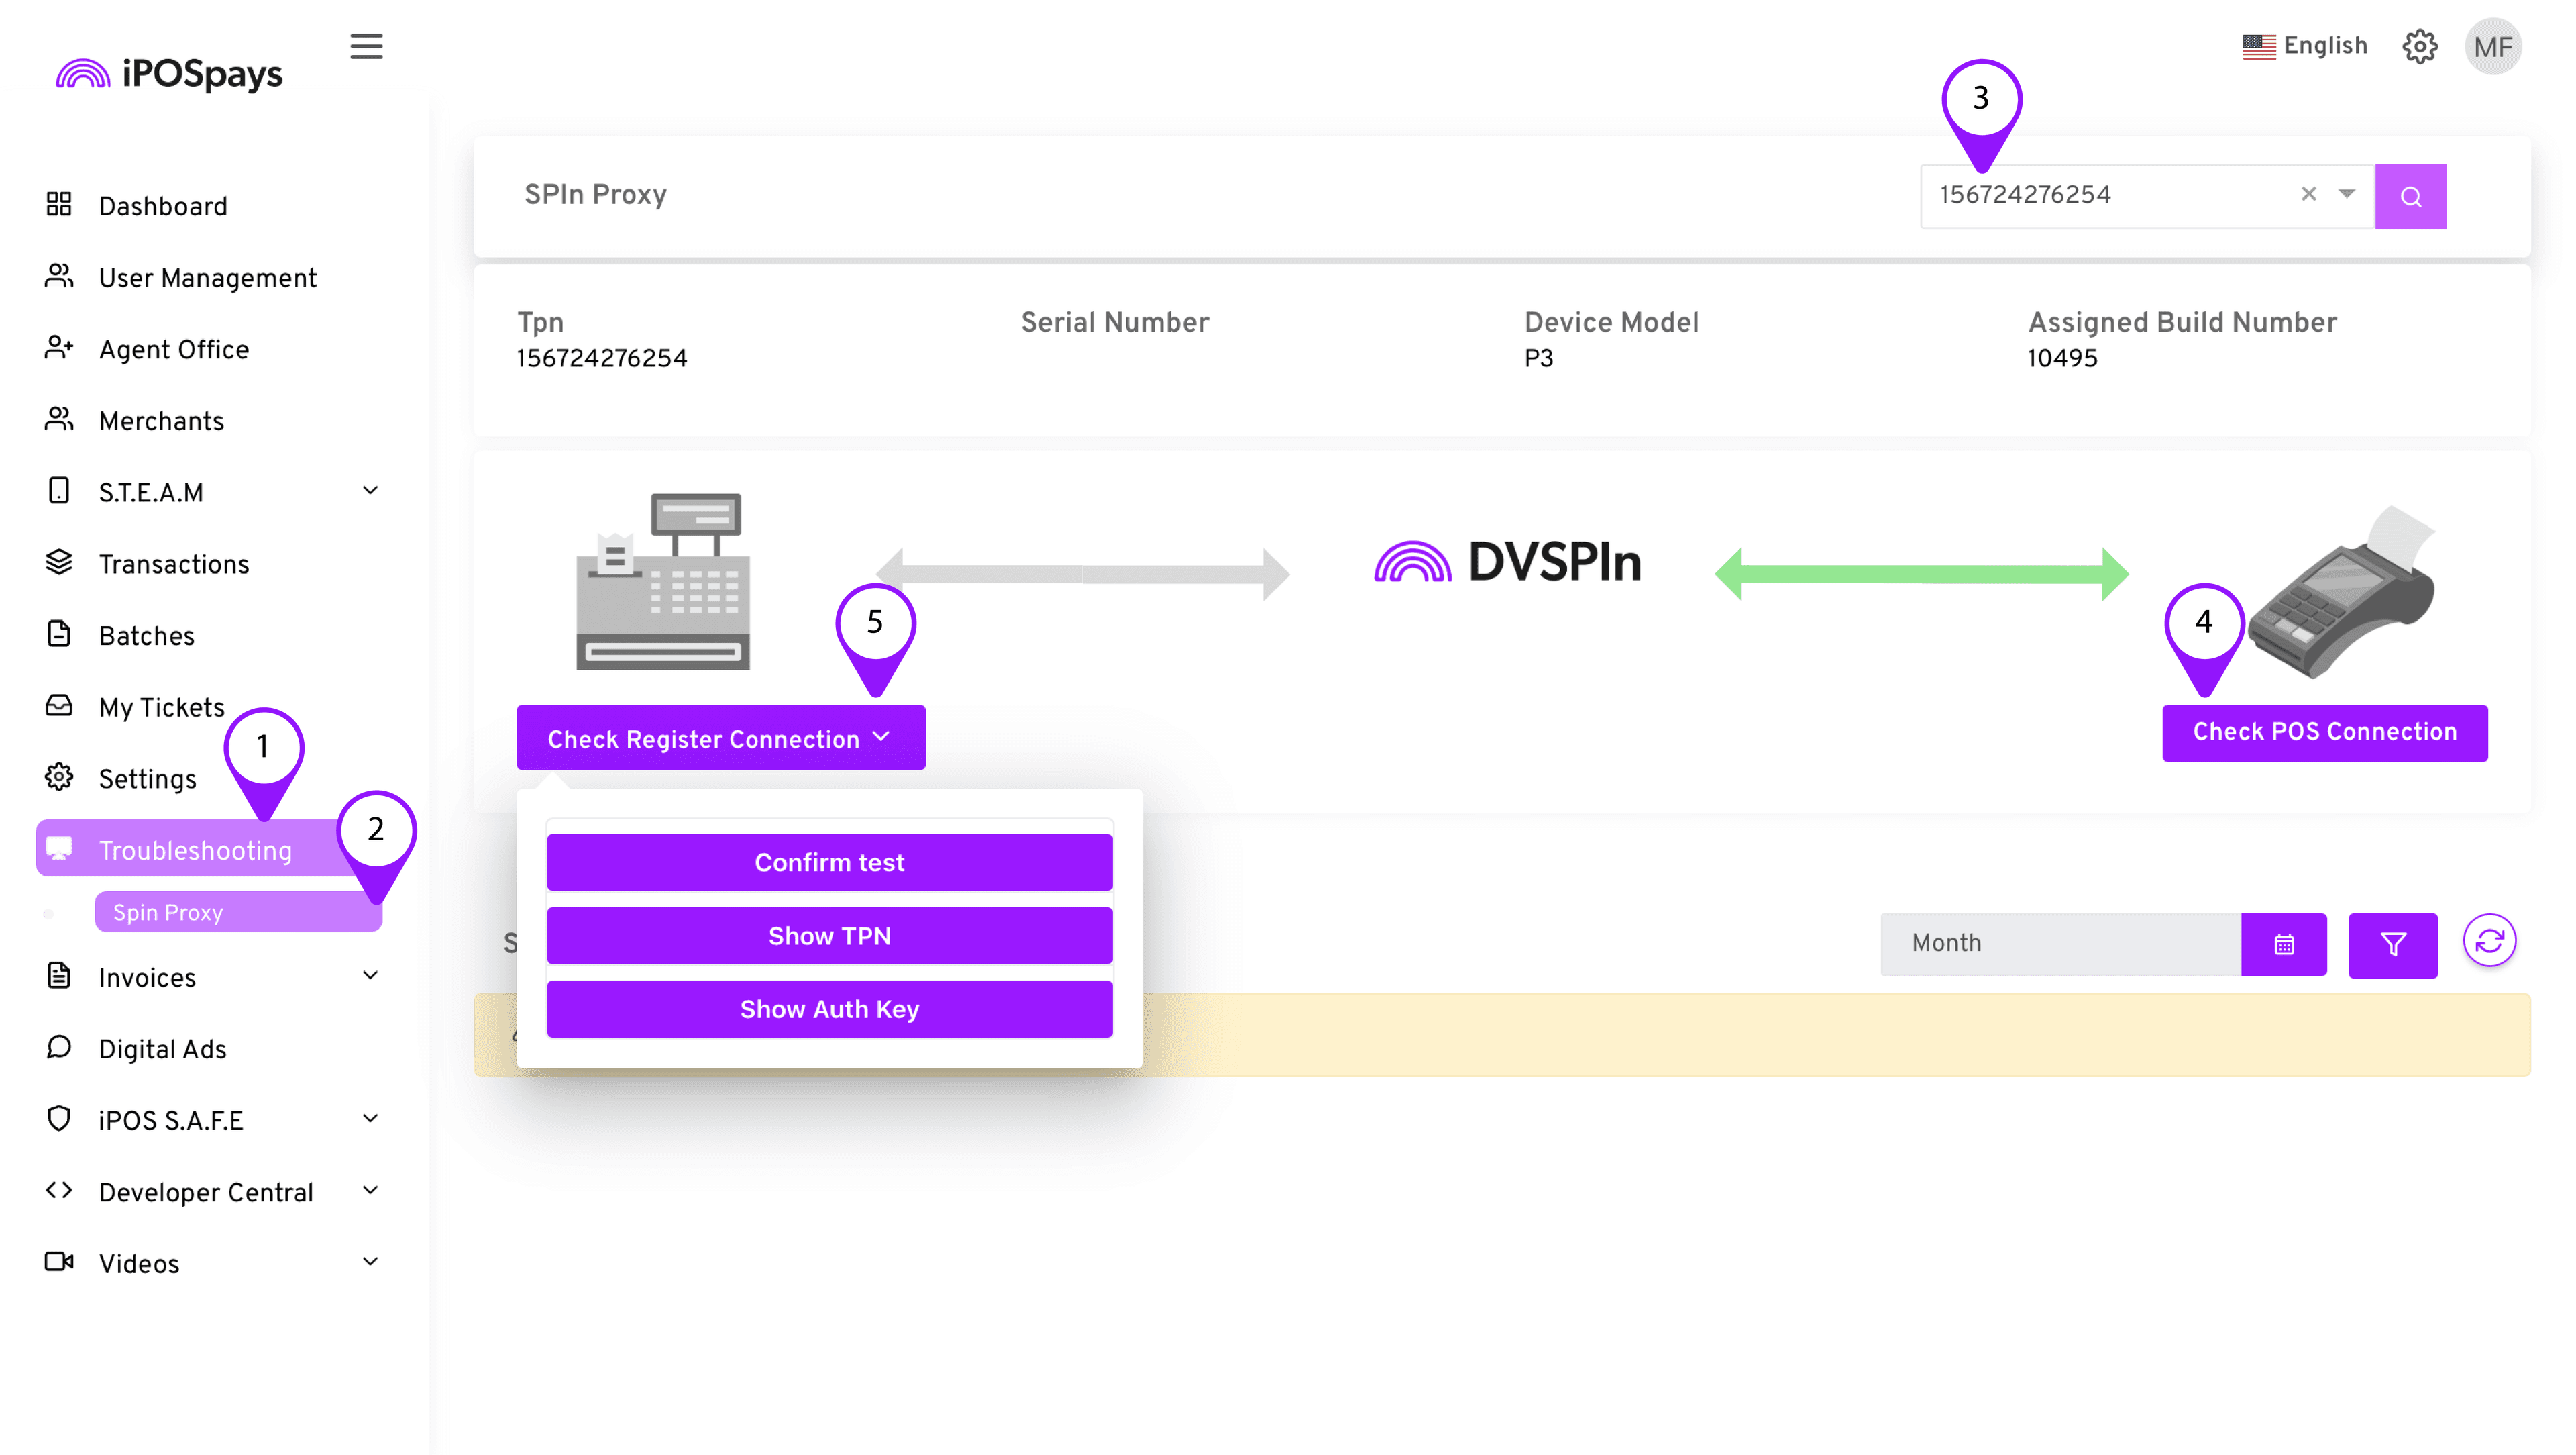Click the User Management people icon
The width and height of the screenshot is (2576, 1455).
point(59,277)
